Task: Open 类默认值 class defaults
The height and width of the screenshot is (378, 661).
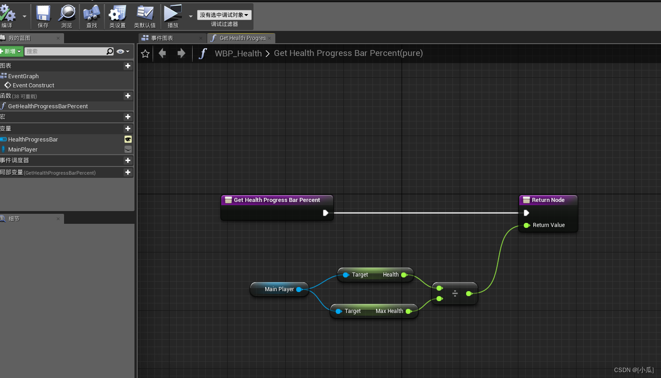Action: [145, 17]
